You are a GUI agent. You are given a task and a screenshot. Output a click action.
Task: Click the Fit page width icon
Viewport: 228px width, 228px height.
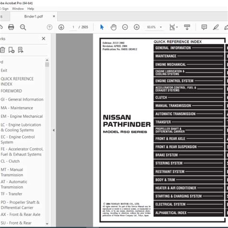coord(172,27)
